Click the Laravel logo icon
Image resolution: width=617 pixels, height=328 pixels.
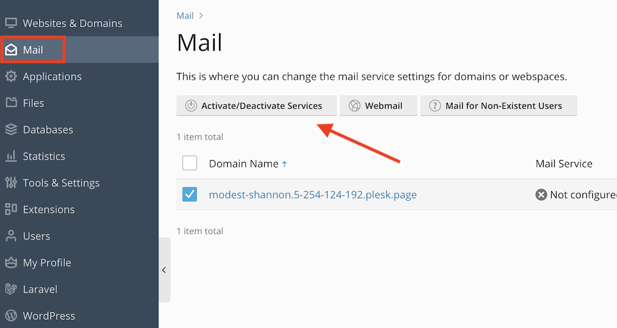pos(10,289)
